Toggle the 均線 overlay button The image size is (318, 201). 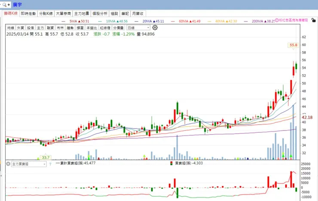[11, 28]
